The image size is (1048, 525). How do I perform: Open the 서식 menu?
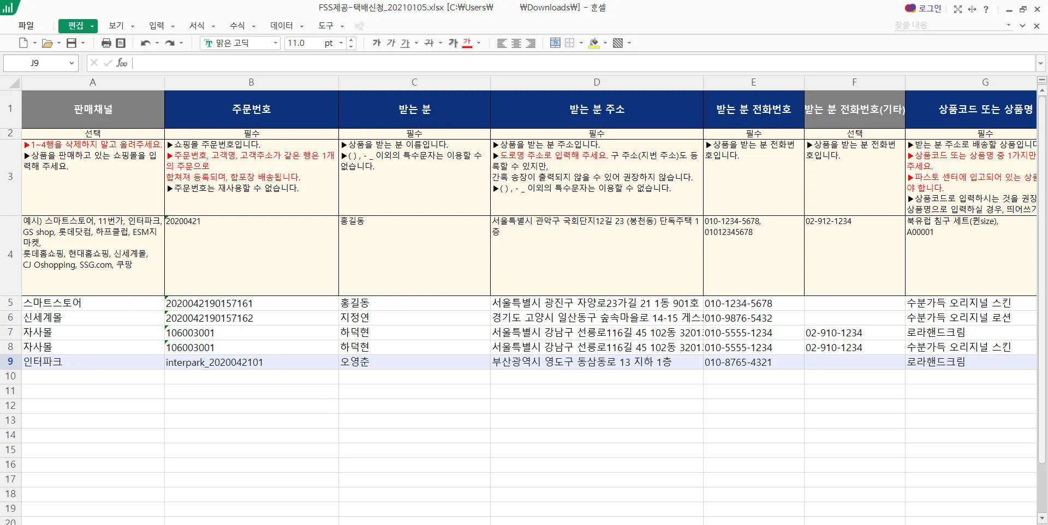click(x=197, y=26)
